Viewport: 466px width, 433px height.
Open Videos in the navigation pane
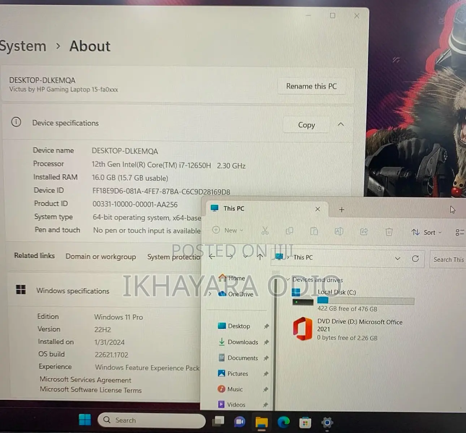tap(232, 404)
